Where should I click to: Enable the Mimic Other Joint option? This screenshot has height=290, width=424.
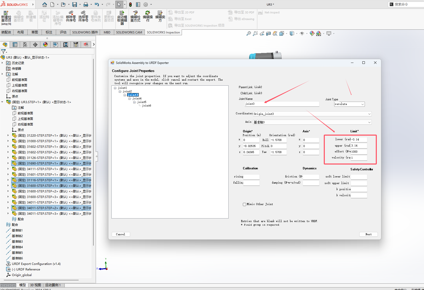pos(244,204)
